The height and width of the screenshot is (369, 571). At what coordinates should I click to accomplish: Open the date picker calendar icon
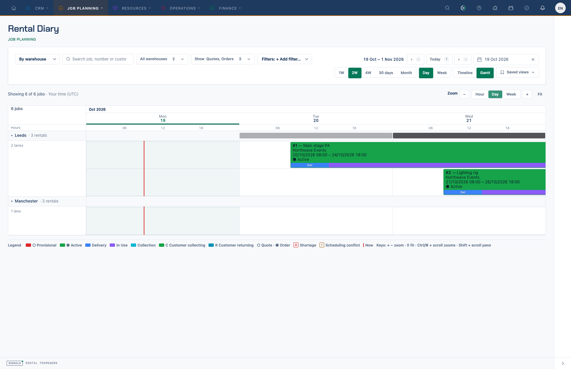pyautogui.click(x=479, y=59)
